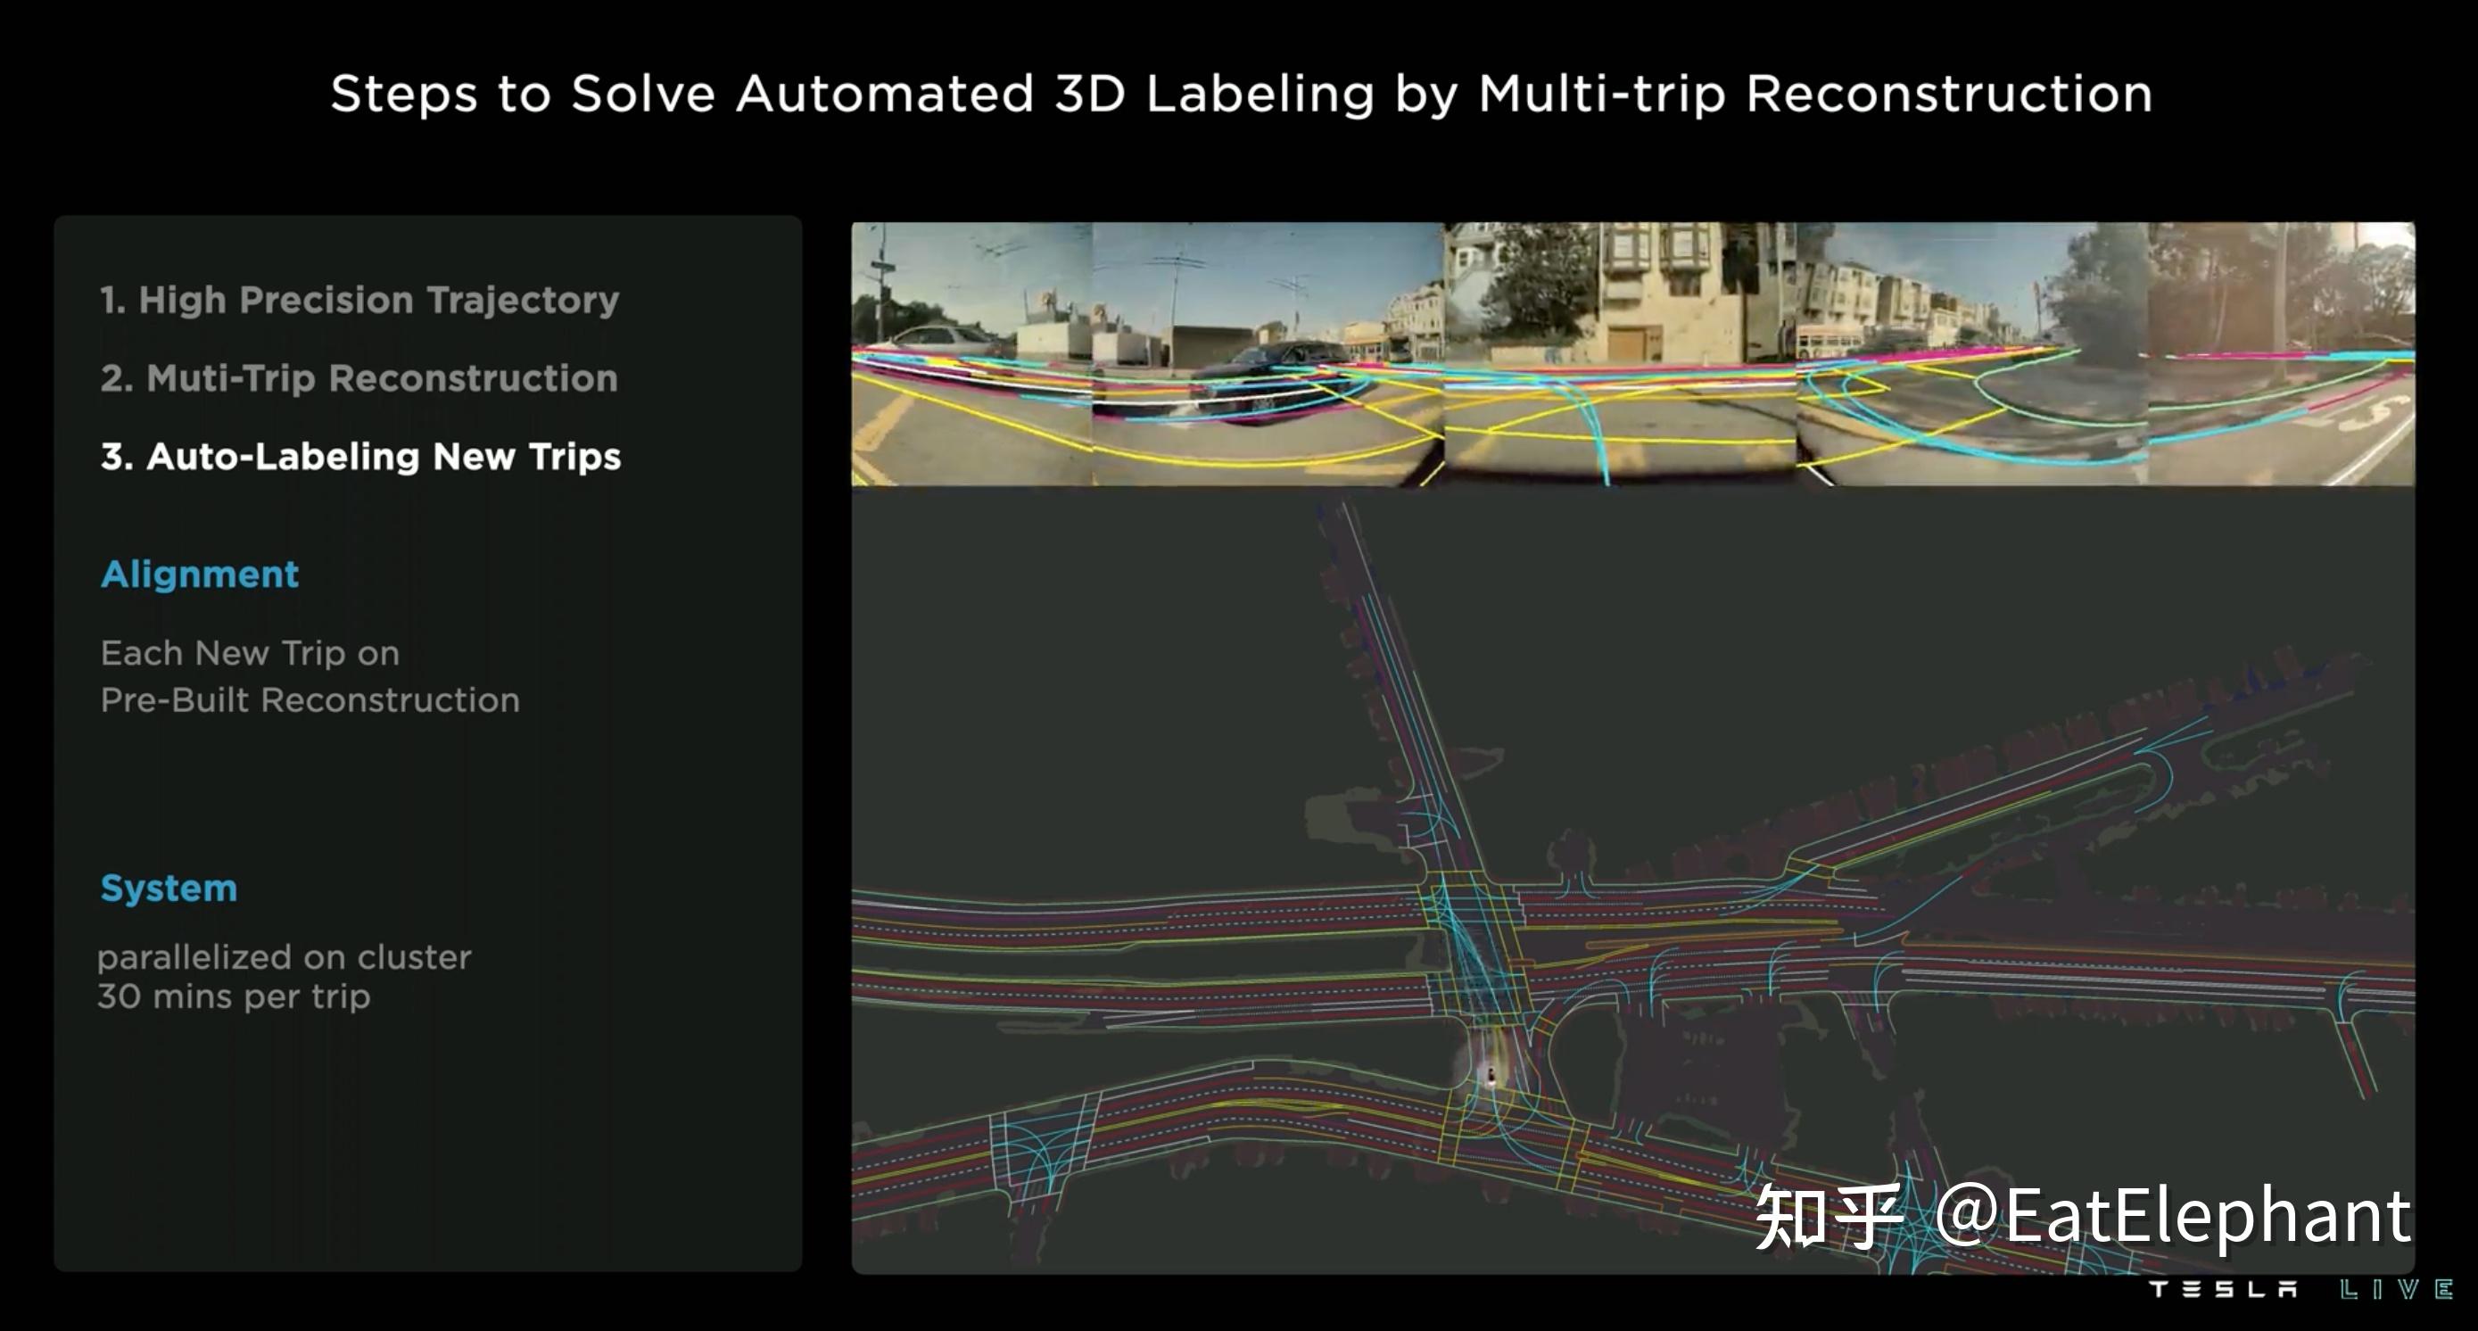Click the text Pre-Built Reconstruction
This screenshot has width=2478, height=1331.
click(310, 699)
